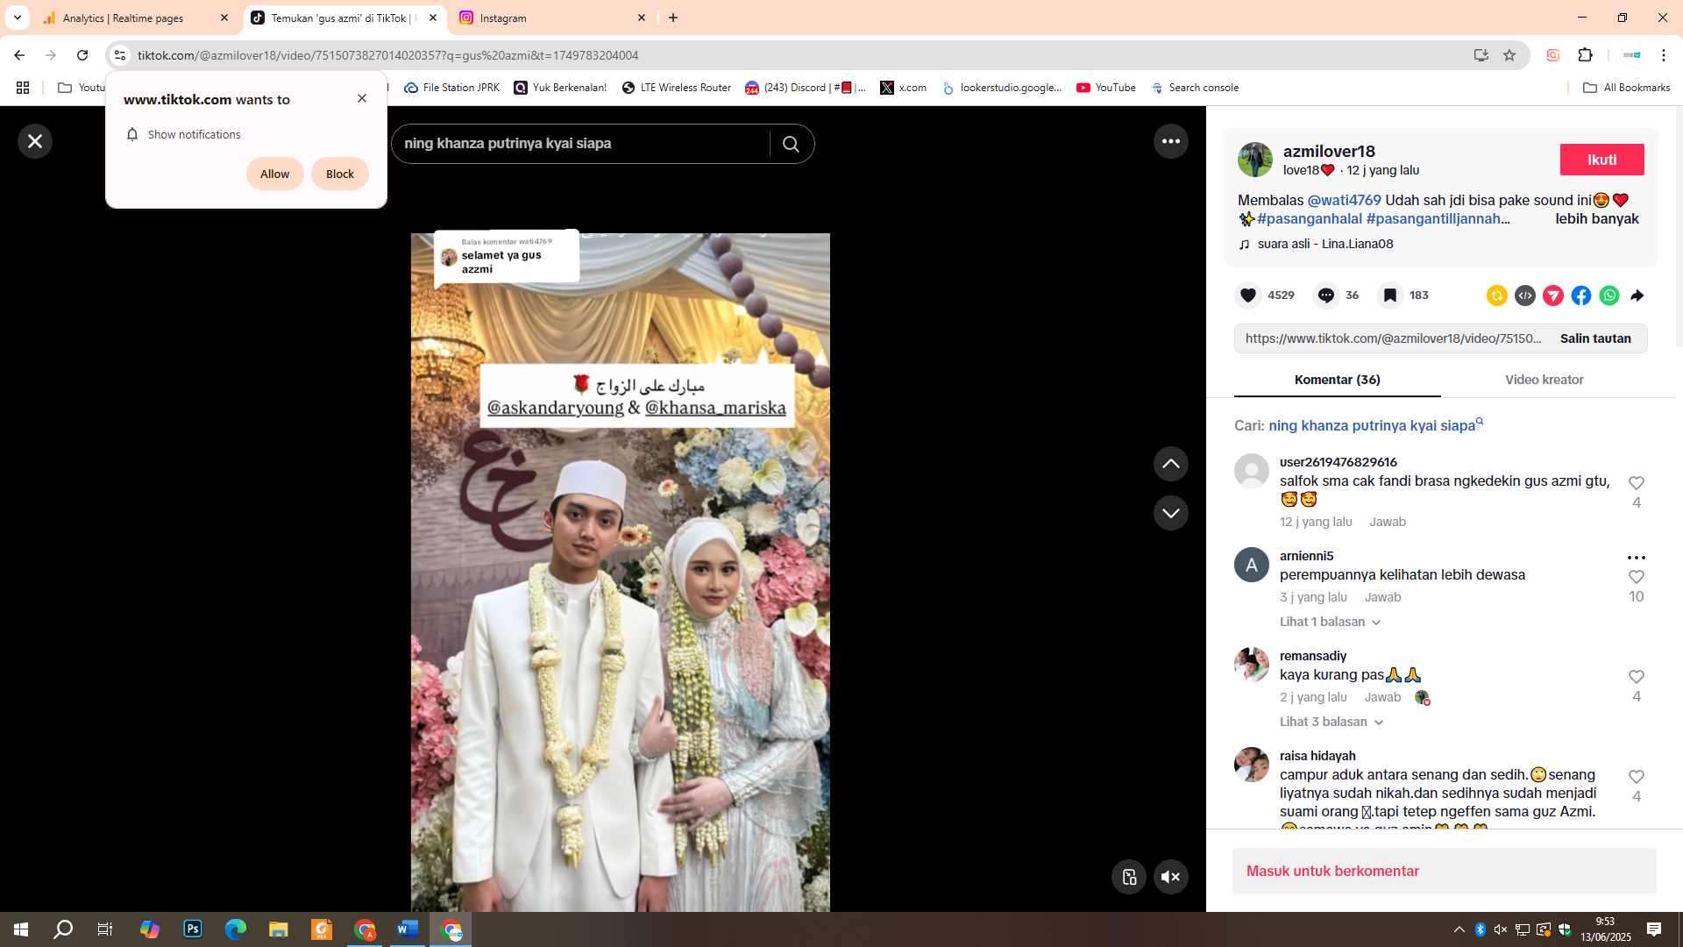Share the video to Facebook
This screenshot has width=1683, height=947.
point(1581,295)
